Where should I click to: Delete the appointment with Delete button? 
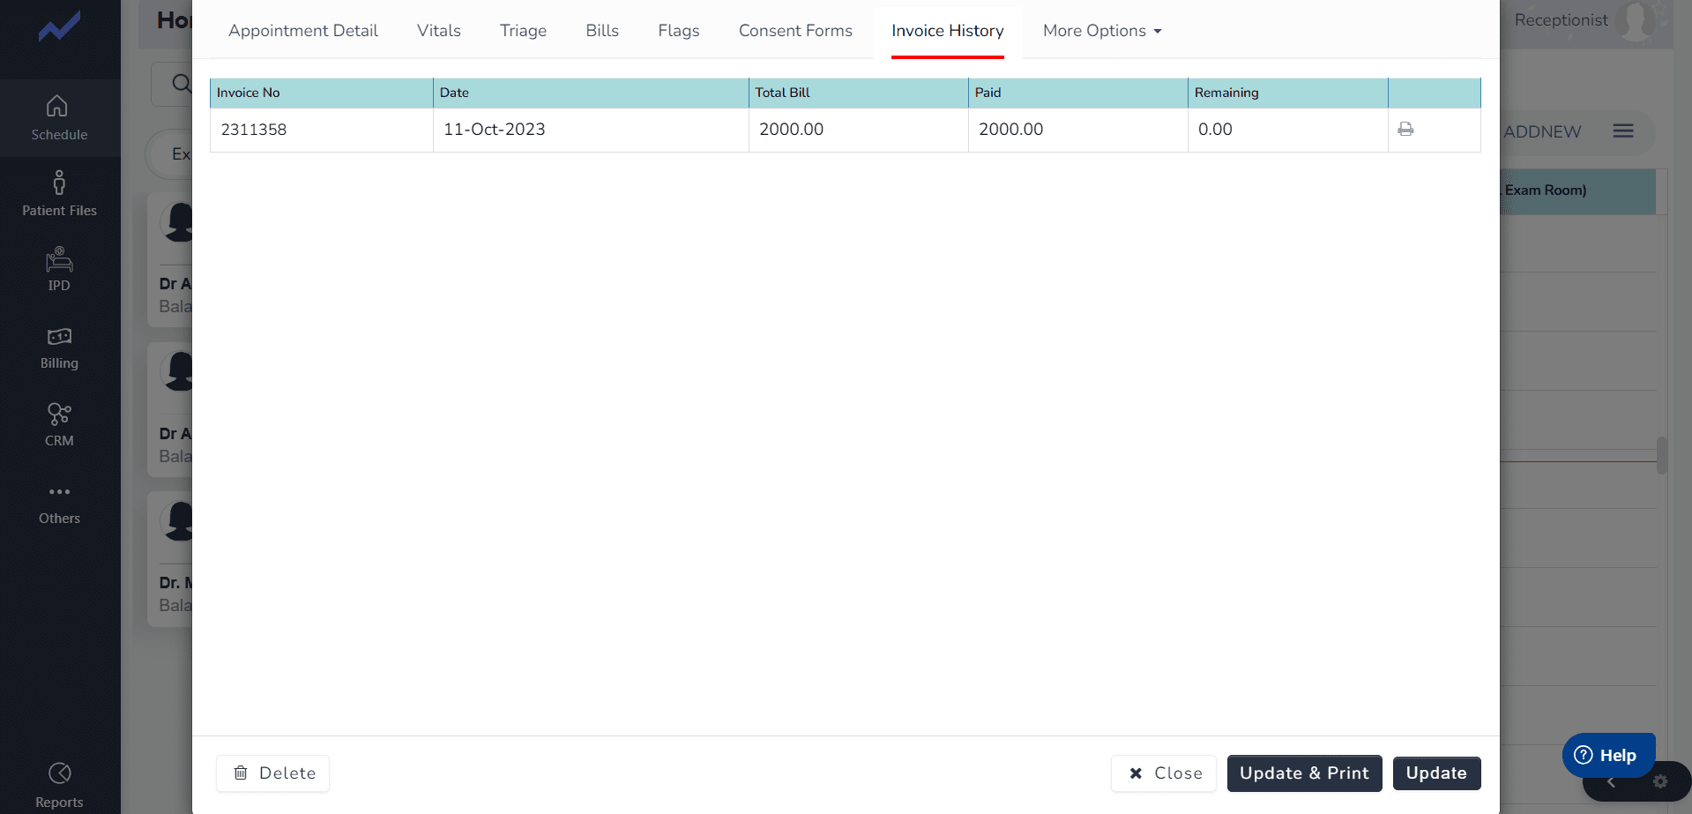pyautogui.click(x=273, y=773)
